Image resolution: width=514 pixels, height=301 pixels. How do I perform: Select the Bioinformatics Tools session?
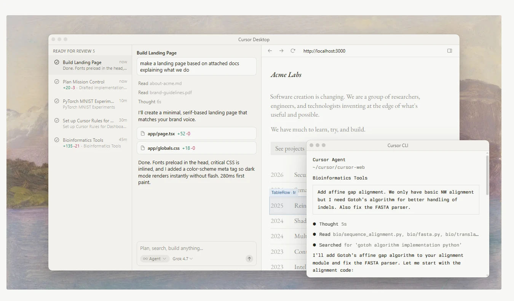tap(90, 142)
